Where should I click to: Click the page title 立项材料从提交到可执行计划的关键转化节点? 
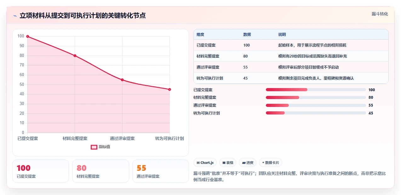tap(83, 16)
